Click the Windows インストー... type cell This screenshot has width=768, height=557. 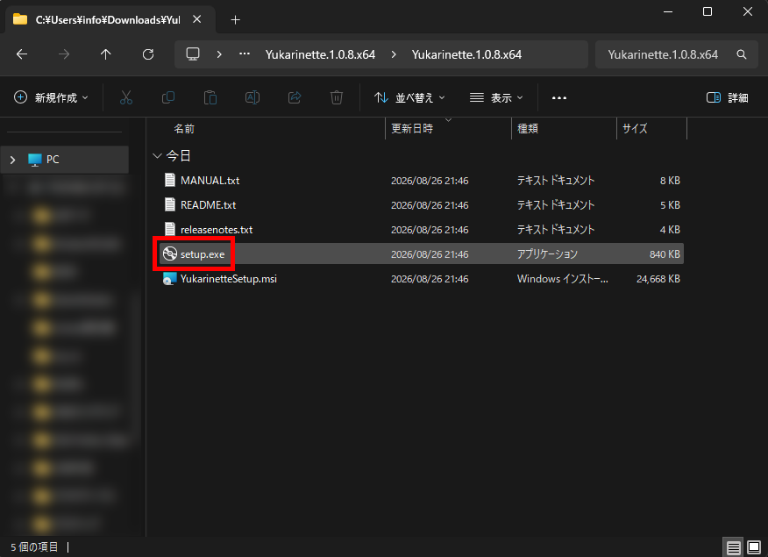click(x=562, y=279)
